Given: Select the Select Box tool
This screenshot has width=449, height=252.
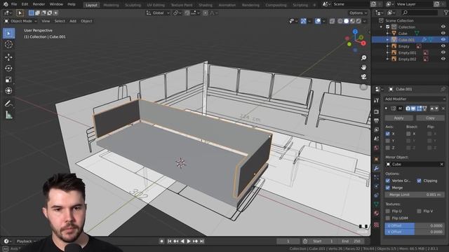Looking at the screenshot, I should (8, 34).
